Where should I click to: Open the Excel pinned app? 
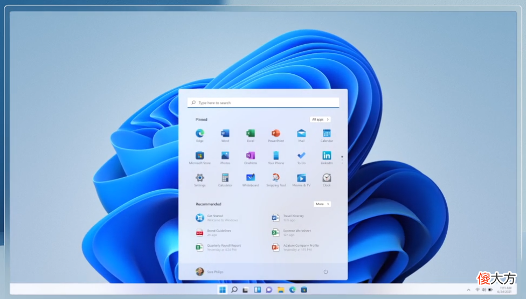coord(251,135)
